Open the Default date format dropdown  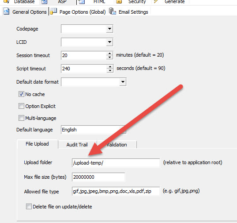(x=123, y=82)
